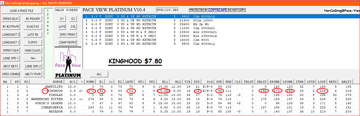The width and height of the screenshot is (360, 116).
Task: Click the NorCalGregHandicapping title bar icon
Action: coord(2,3)
